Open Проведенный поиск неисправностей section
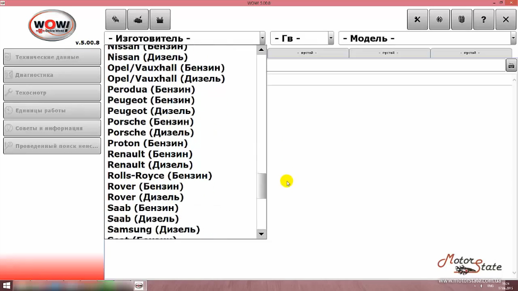Image resolution: width=518 pixels, height=291 pixels. coord(52,146)
